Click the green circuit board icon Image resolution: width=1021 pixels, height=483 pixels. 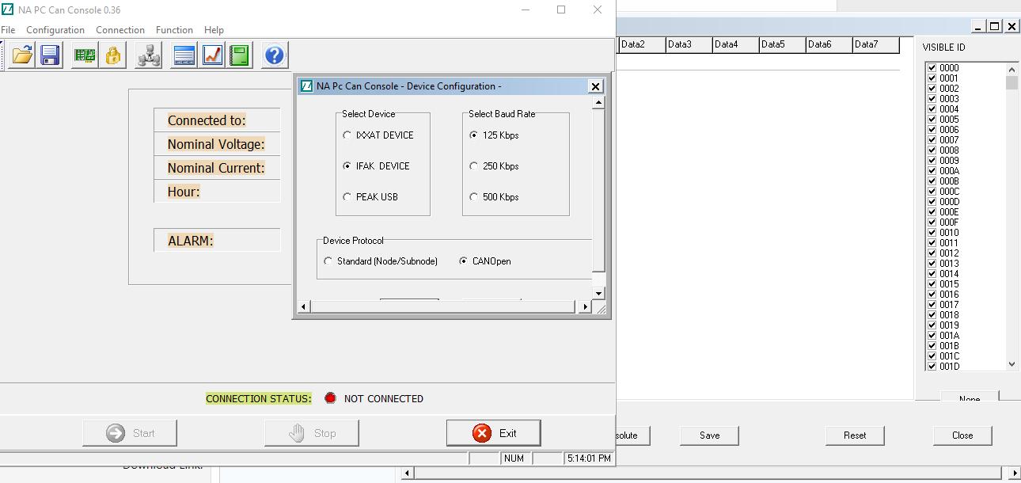click(85, 55)
